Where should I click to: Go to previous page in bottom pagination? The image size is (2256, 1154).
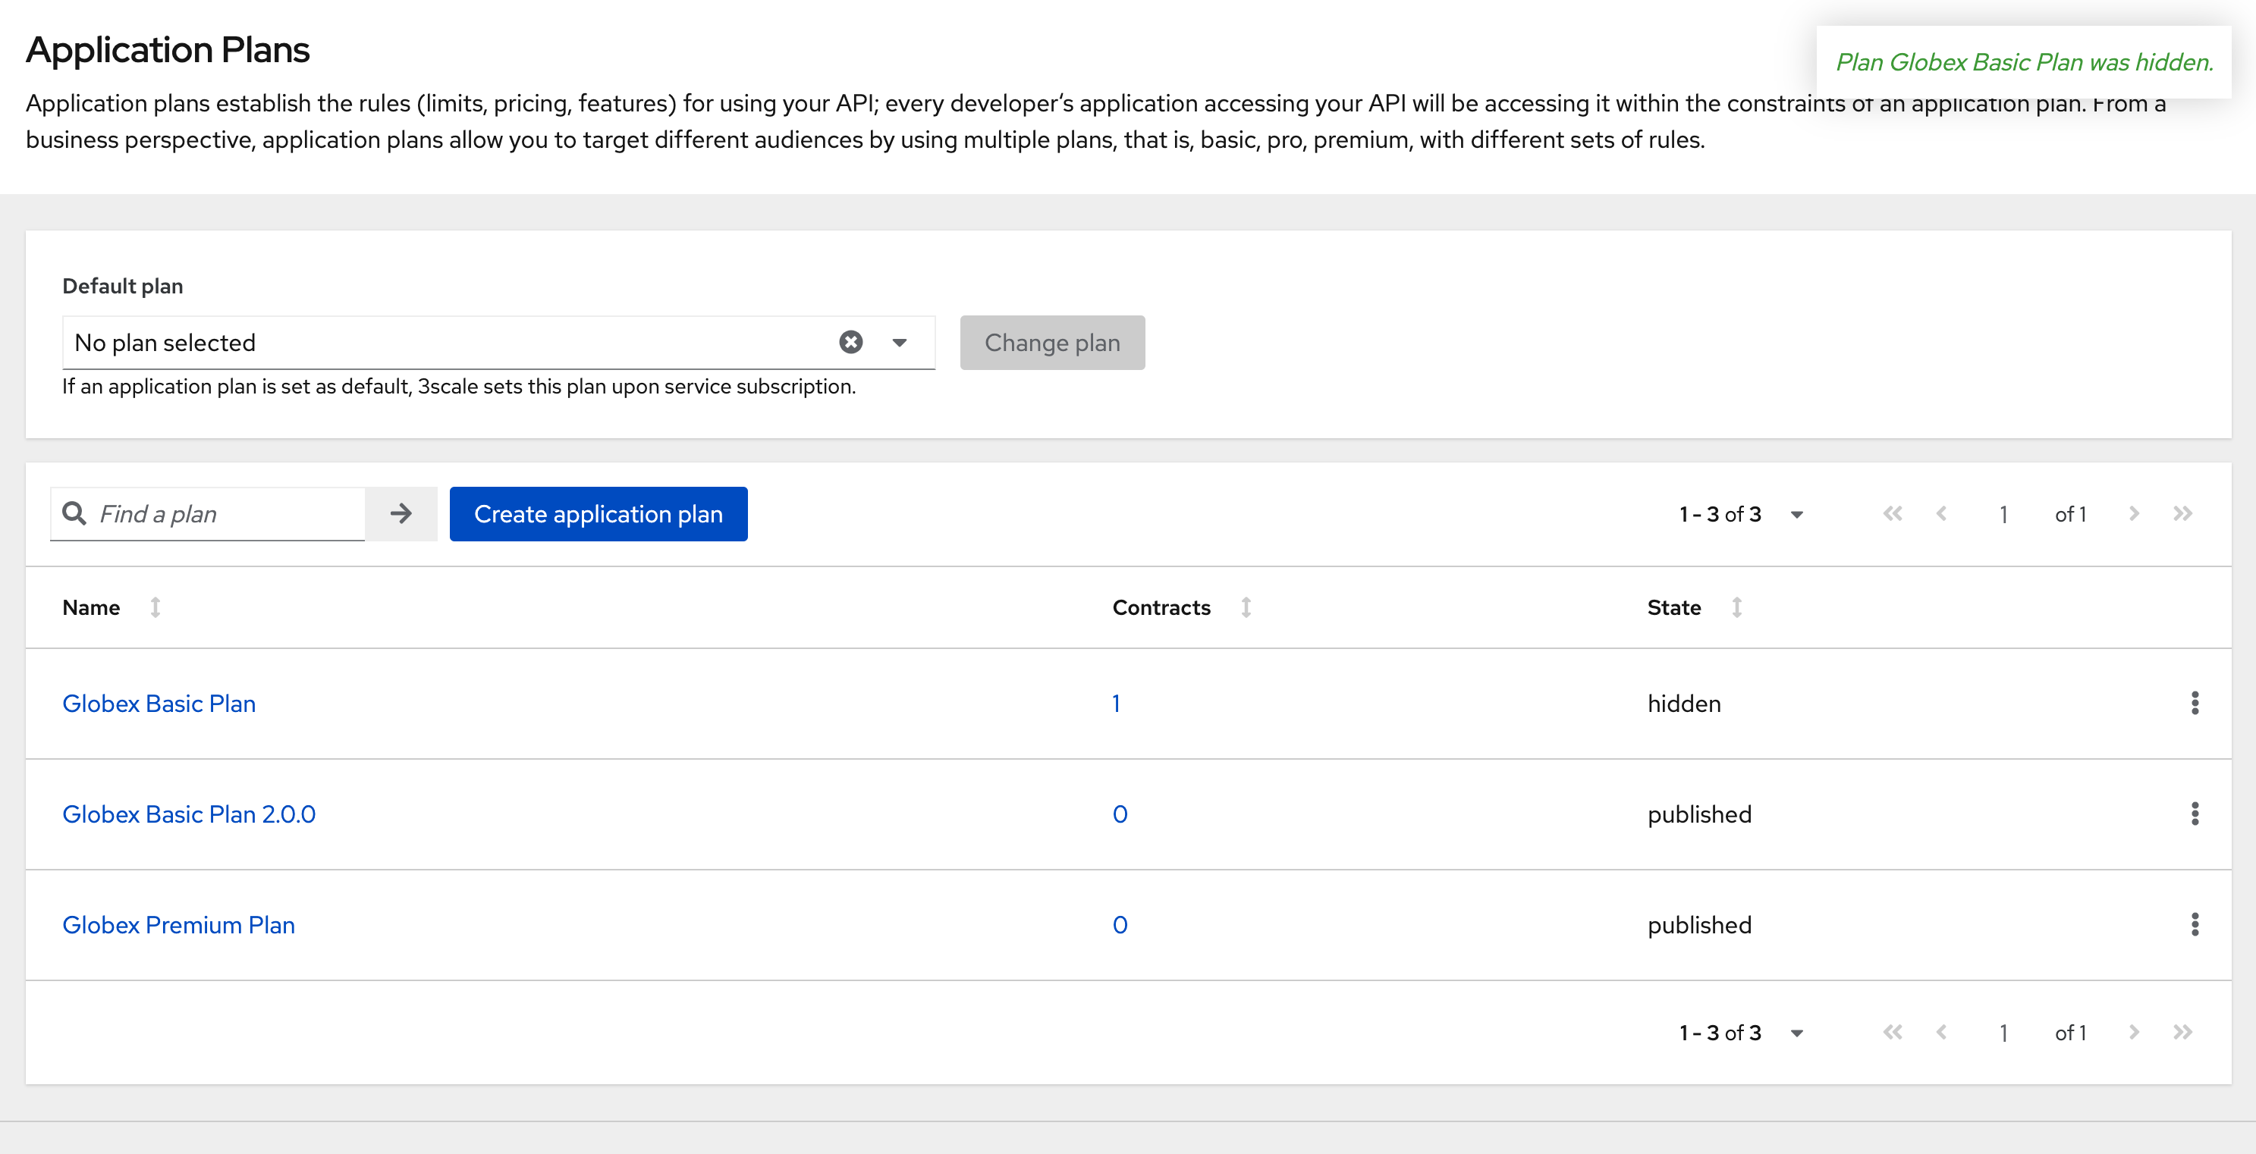click(x=1940, y=1032)
